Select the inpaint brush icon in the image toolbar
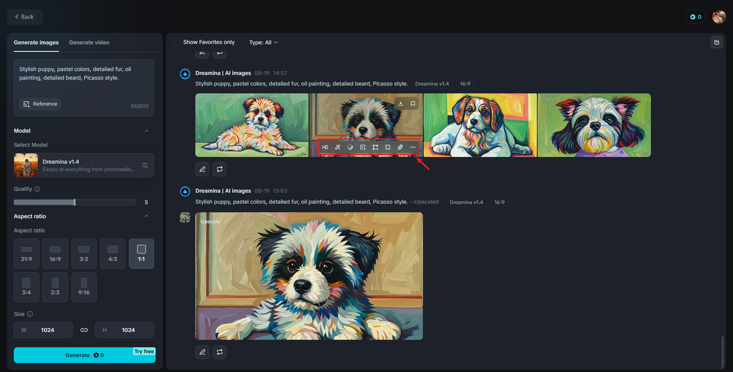The width and height of the screenshot is (733, 372). (350, 147)
